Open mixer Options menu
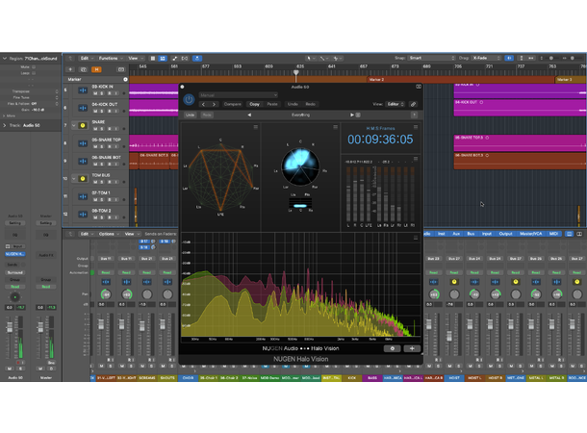Image resolution: width=587 pixels, height=433 pixels. pyautogui.click(x=108, y=234)
